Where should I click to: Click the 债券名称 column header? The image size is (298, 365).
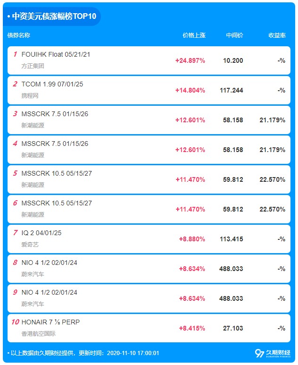point(19,35)
